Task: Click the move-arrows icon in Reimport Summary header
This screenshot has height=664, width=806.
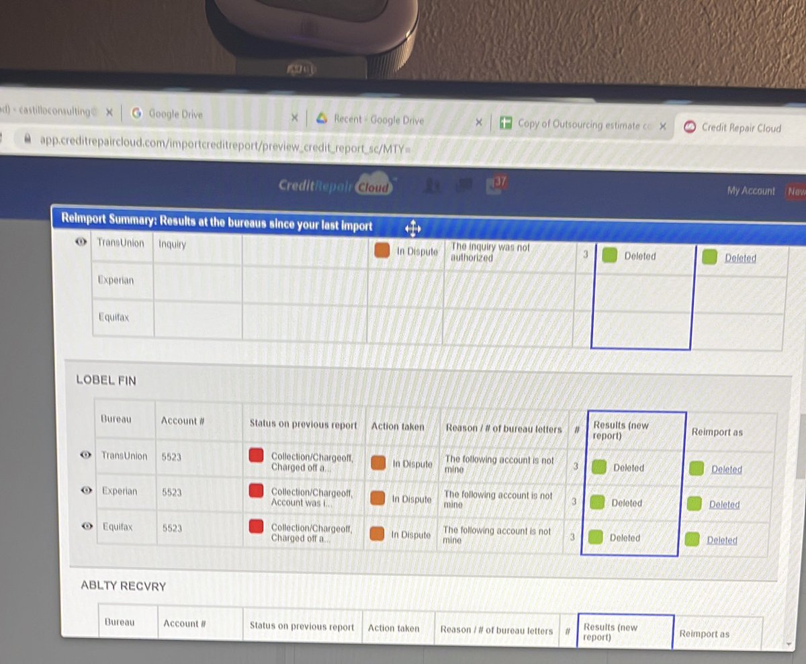Action: tap(412, 230)
